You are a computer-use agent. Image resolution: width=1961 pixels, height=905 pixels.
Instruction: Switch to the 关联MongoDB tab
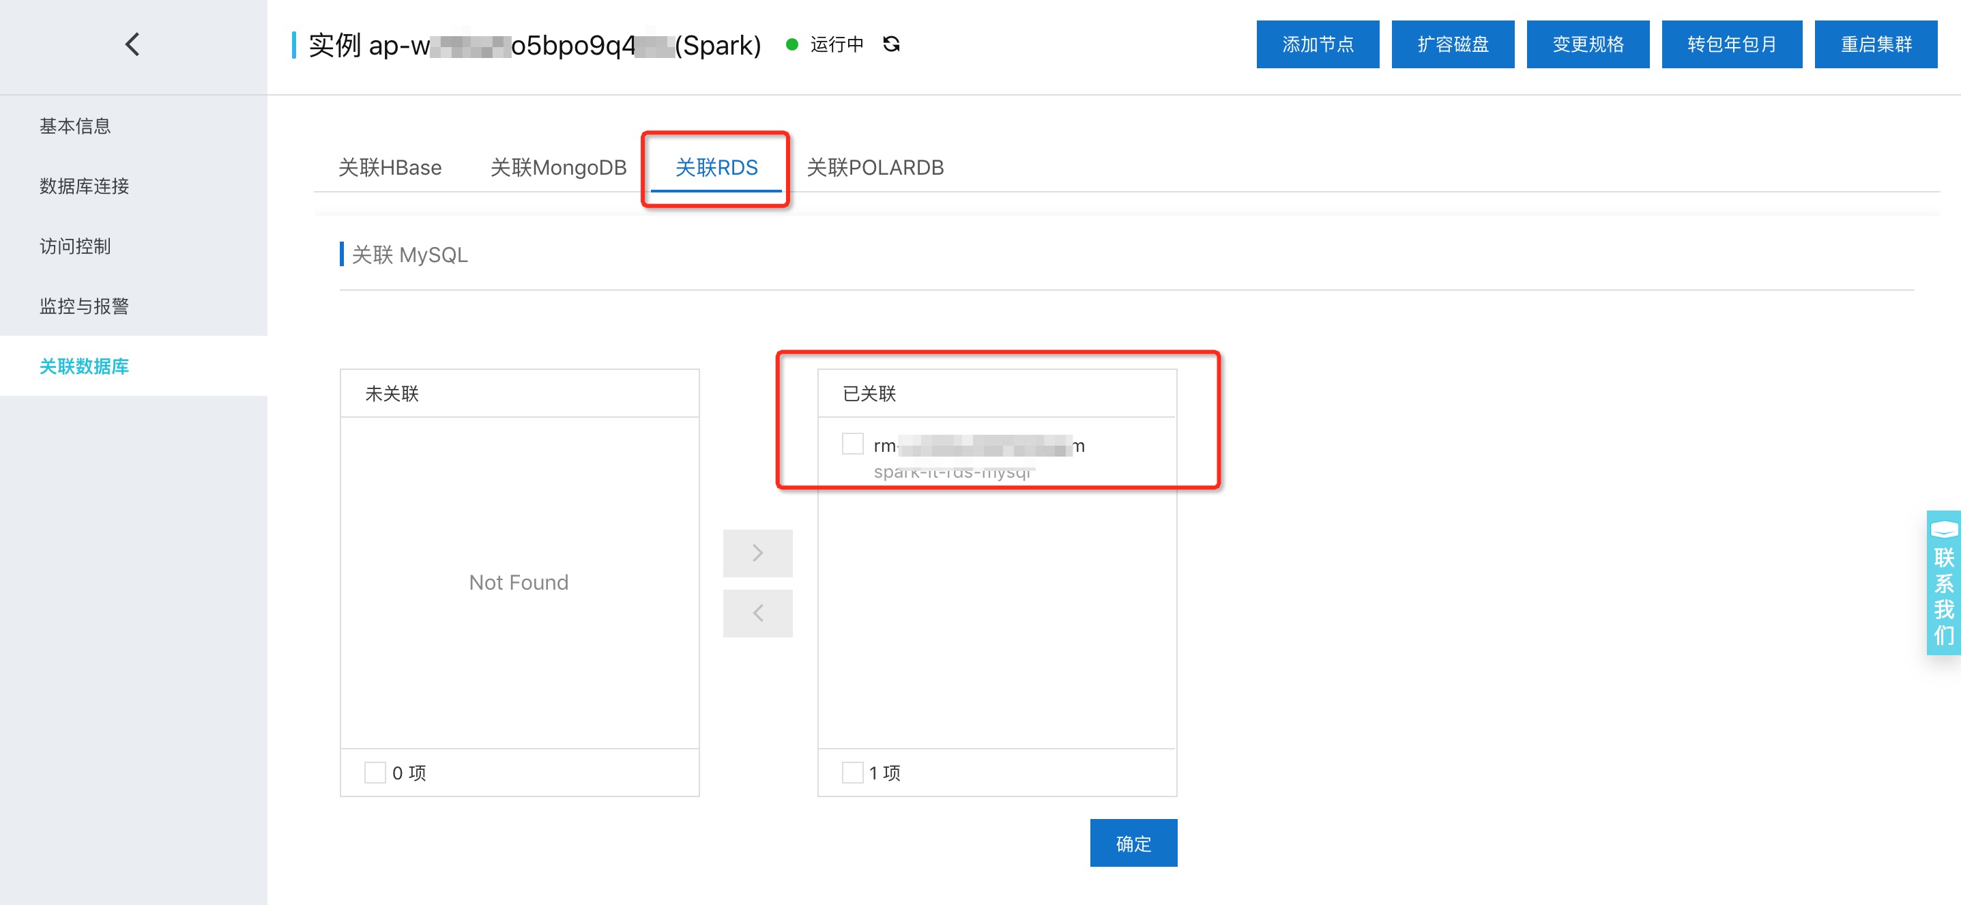pyautogui.click(x=558, y=167)
